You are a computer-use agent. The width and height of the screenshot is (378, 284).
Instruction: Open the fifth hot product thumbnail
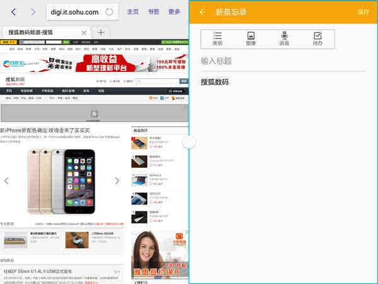coord(139,217)
